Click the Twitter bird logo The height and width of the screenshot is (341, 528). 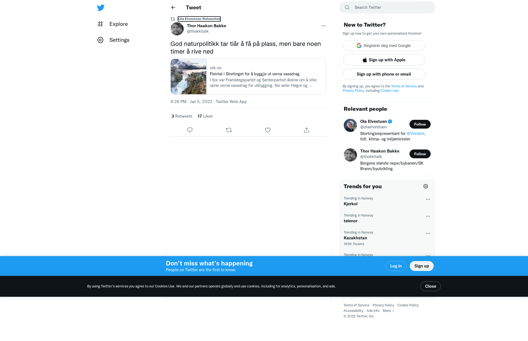(x=101, y=8)
